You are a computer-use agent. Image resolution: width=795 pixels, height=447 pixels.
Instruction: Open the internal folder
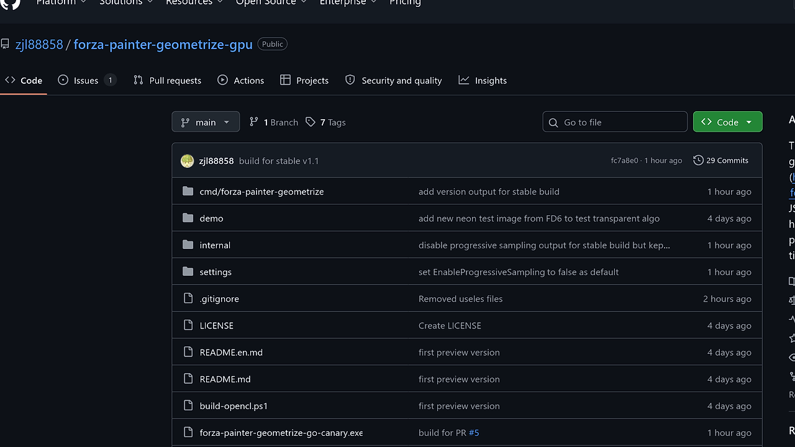point(215,245)
